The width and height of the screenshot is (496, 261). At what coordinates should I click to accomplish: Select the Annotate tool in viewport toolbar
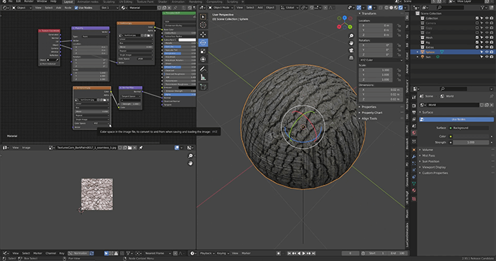point(203,69)
